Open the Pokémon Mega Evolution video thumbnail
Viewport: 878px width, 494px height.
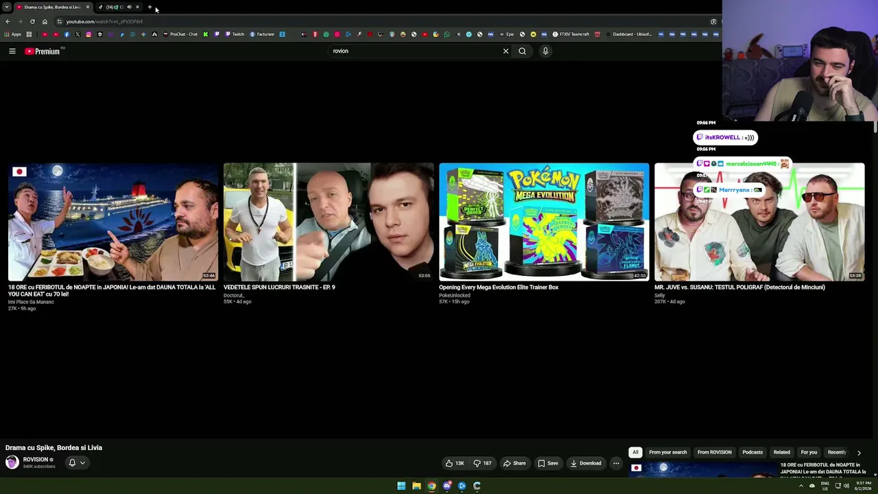544,222
